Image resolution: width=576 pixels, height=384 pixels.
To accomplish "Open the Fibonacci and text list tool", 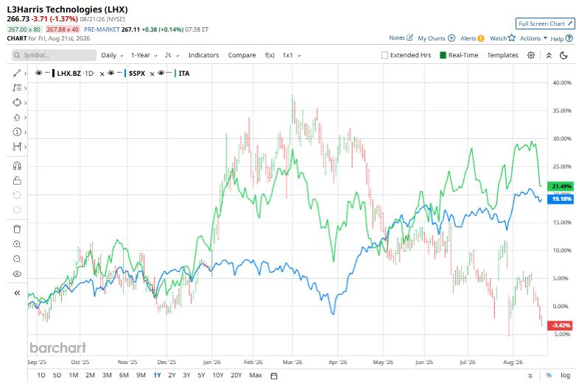I will click(17, 88).
